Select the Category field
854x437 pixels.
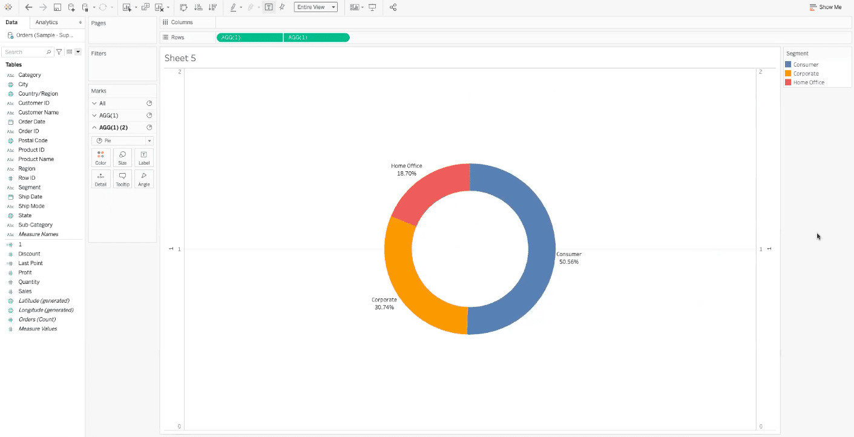[30, 75]
